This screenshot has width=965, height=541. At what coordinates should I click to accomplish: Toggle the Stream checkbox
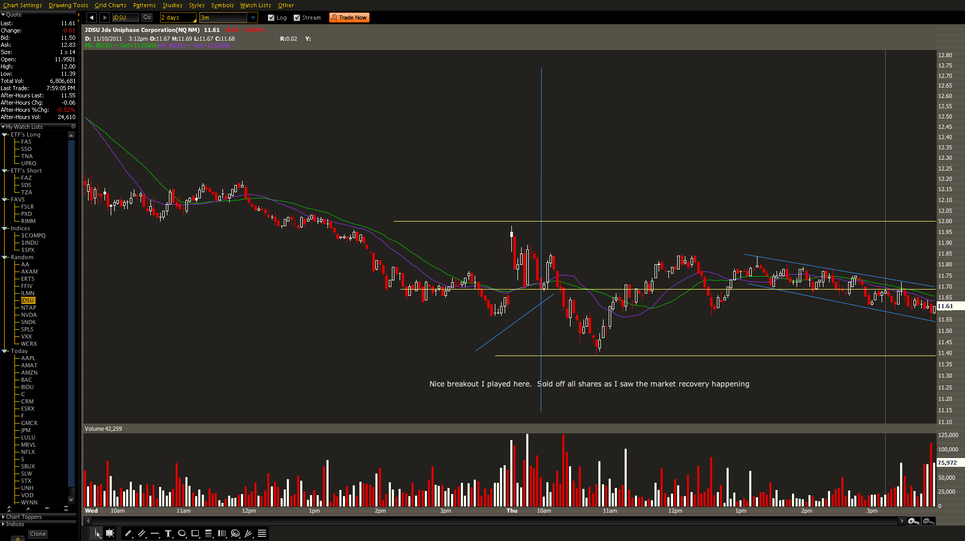297,18
